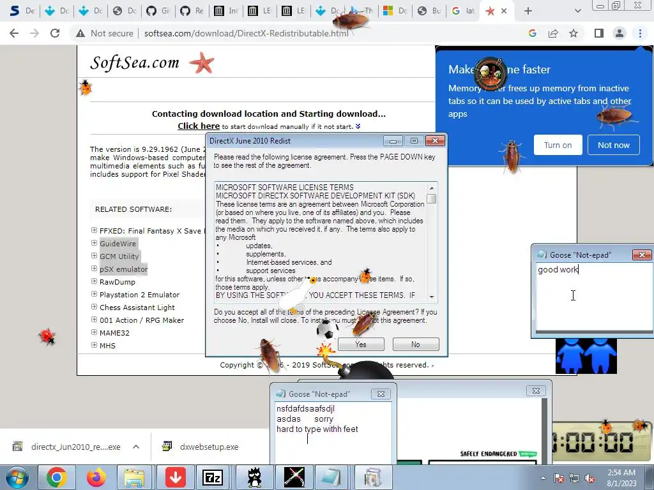This screenshot has height=490, width=654.
Task: Open the Windows Start menu
Action: tap(17, 477)
